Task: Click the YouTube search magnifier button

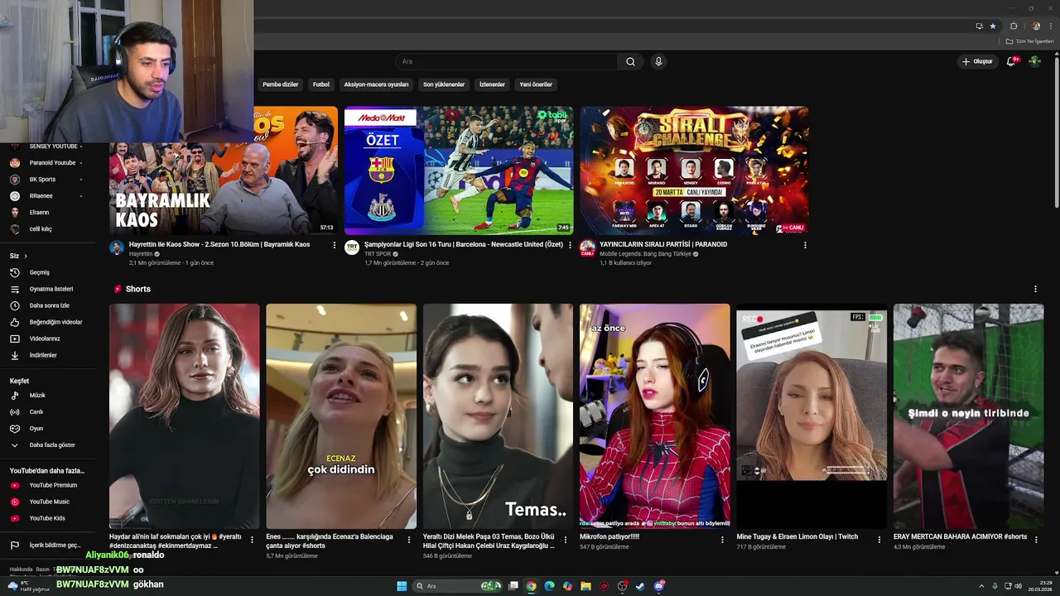Action: (x=630, y=61)
